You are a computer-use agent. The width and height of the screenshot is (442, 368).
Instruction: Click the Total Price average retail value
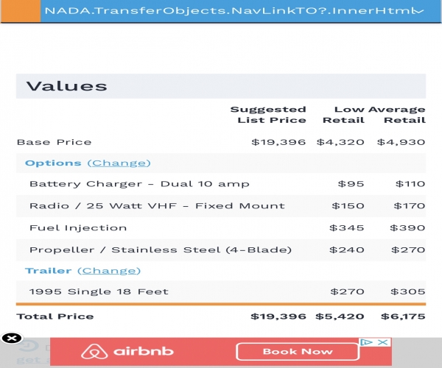[403, 316]
